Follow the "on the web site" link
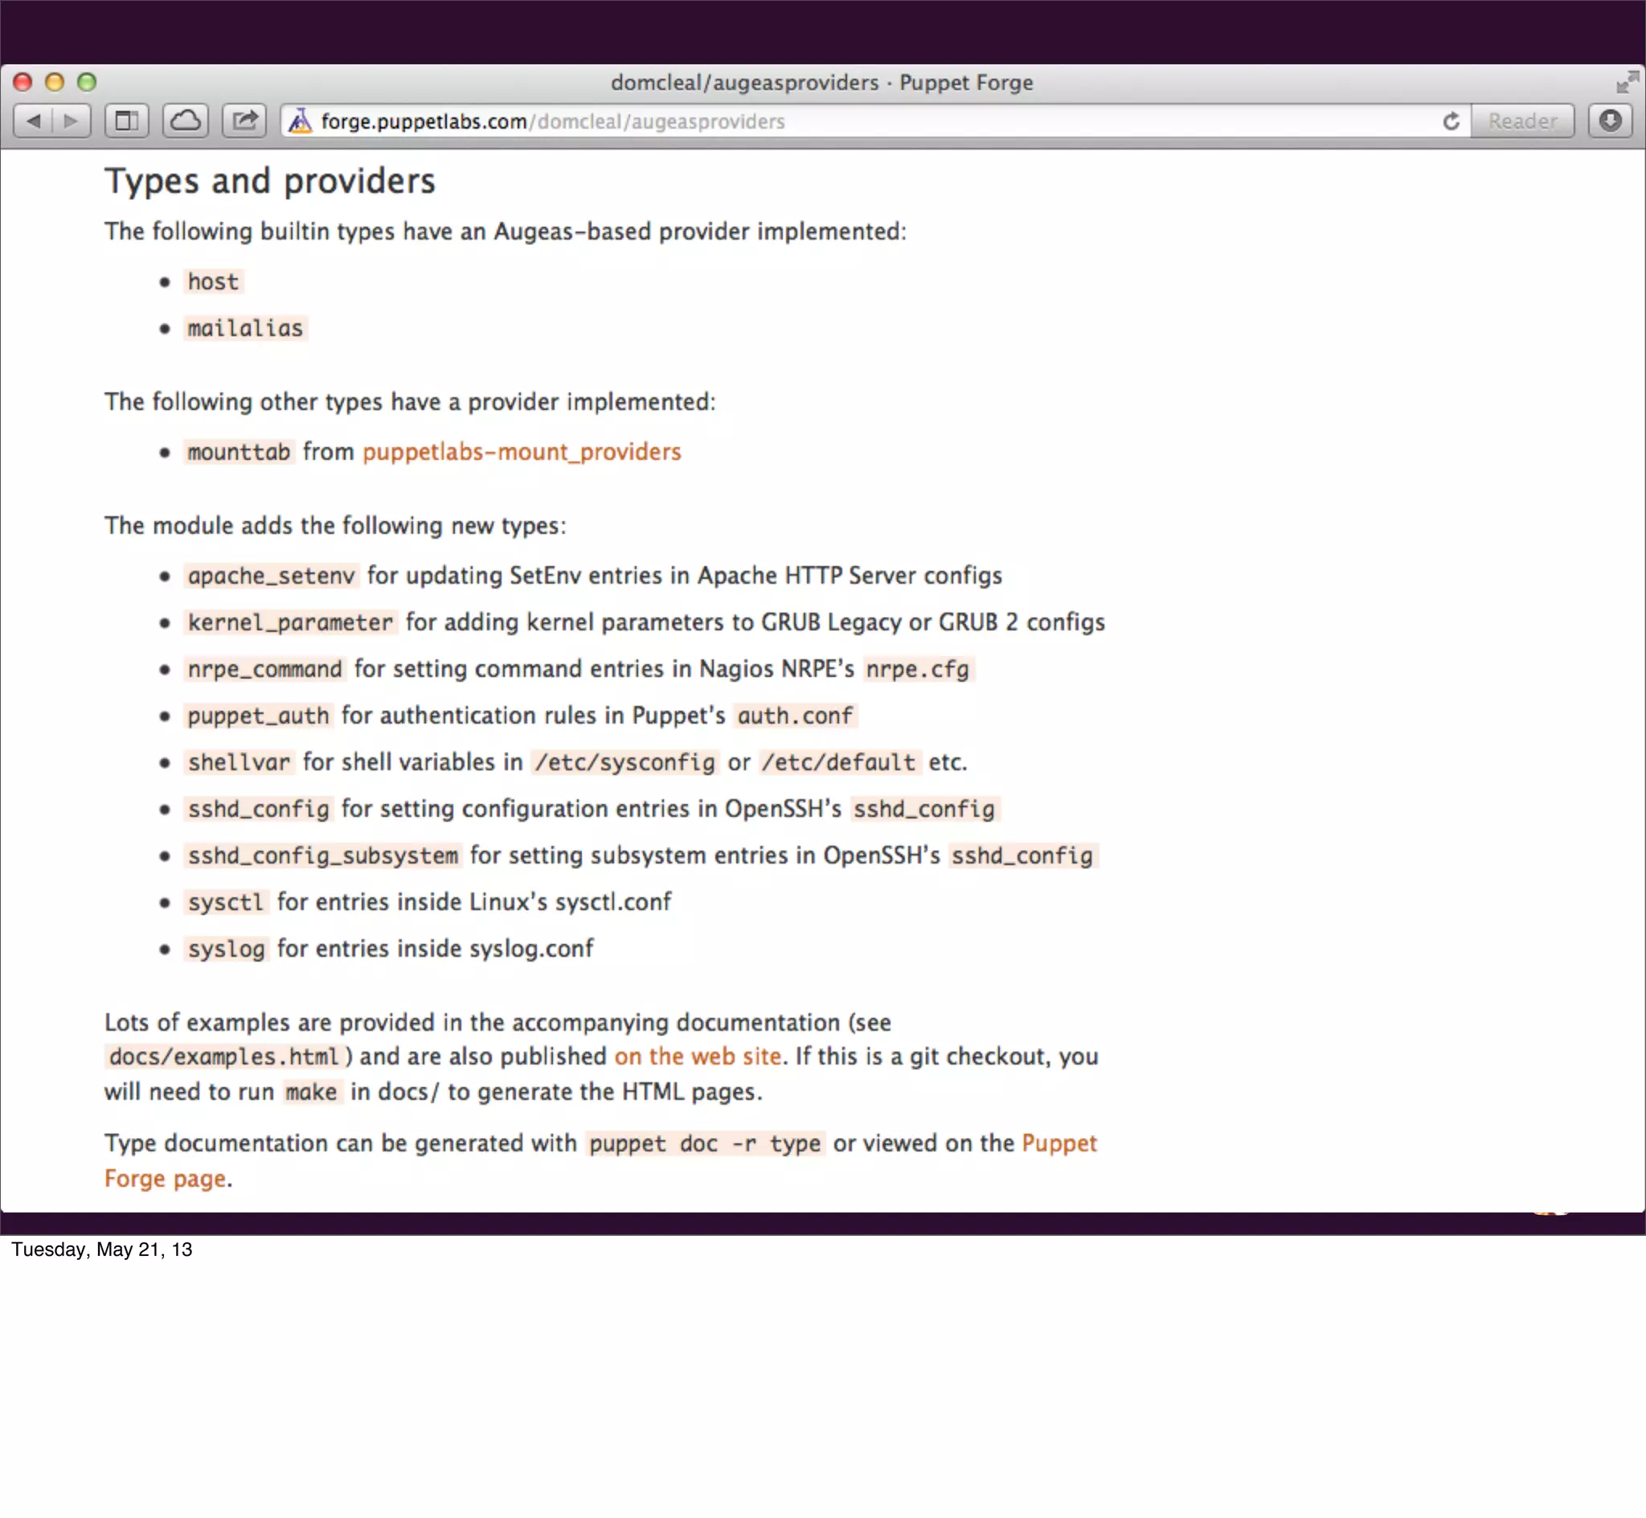Screen dimensions: 1646x1518 tap(697, 1056)
